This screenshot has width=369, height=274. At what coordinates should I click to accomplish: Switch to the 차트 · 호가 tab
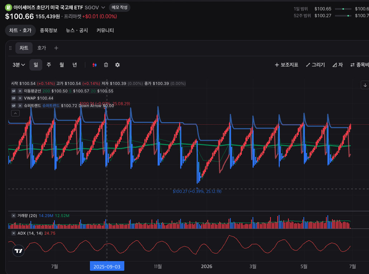tap(20, 30)
